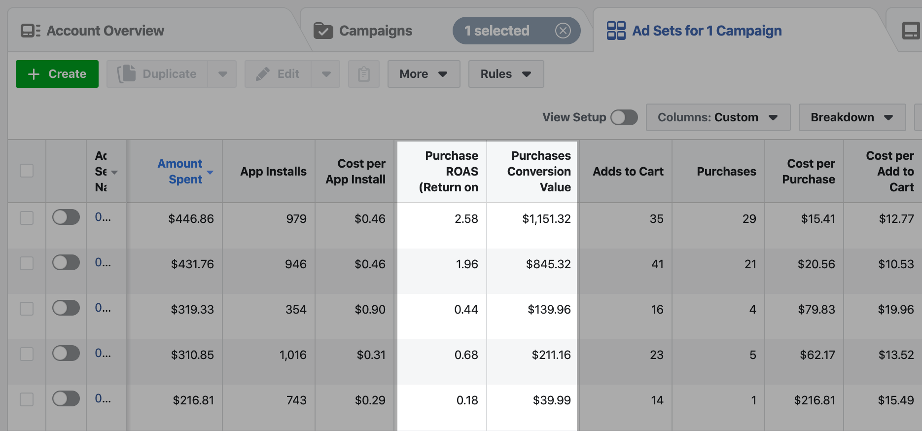
Task: Expand the Edit dropdown arrow
Action: pos(326,74)
